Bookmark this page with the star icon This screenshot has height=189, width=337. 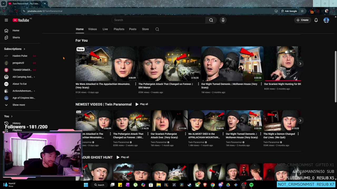pos(302,11)
